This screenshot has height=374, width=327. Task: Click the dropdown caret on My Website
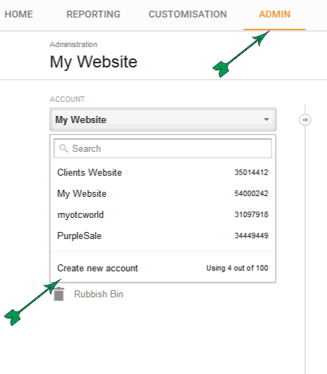click(267, 120)
